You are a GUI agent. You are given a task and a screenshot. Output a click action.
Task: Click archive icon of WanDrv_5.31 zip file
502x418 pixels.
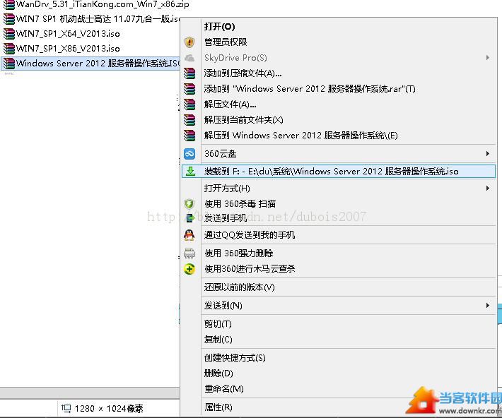(x=9, y=4)
